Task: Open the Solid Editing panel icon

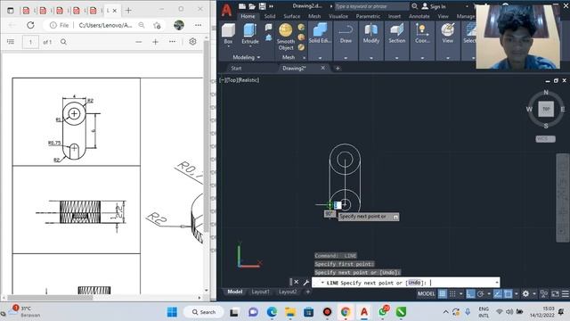Action: [x=320, y=29]
